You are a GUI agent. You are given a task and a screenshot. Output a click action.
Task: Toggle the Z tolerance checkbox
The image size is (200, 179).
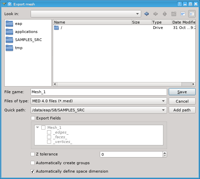33,154
